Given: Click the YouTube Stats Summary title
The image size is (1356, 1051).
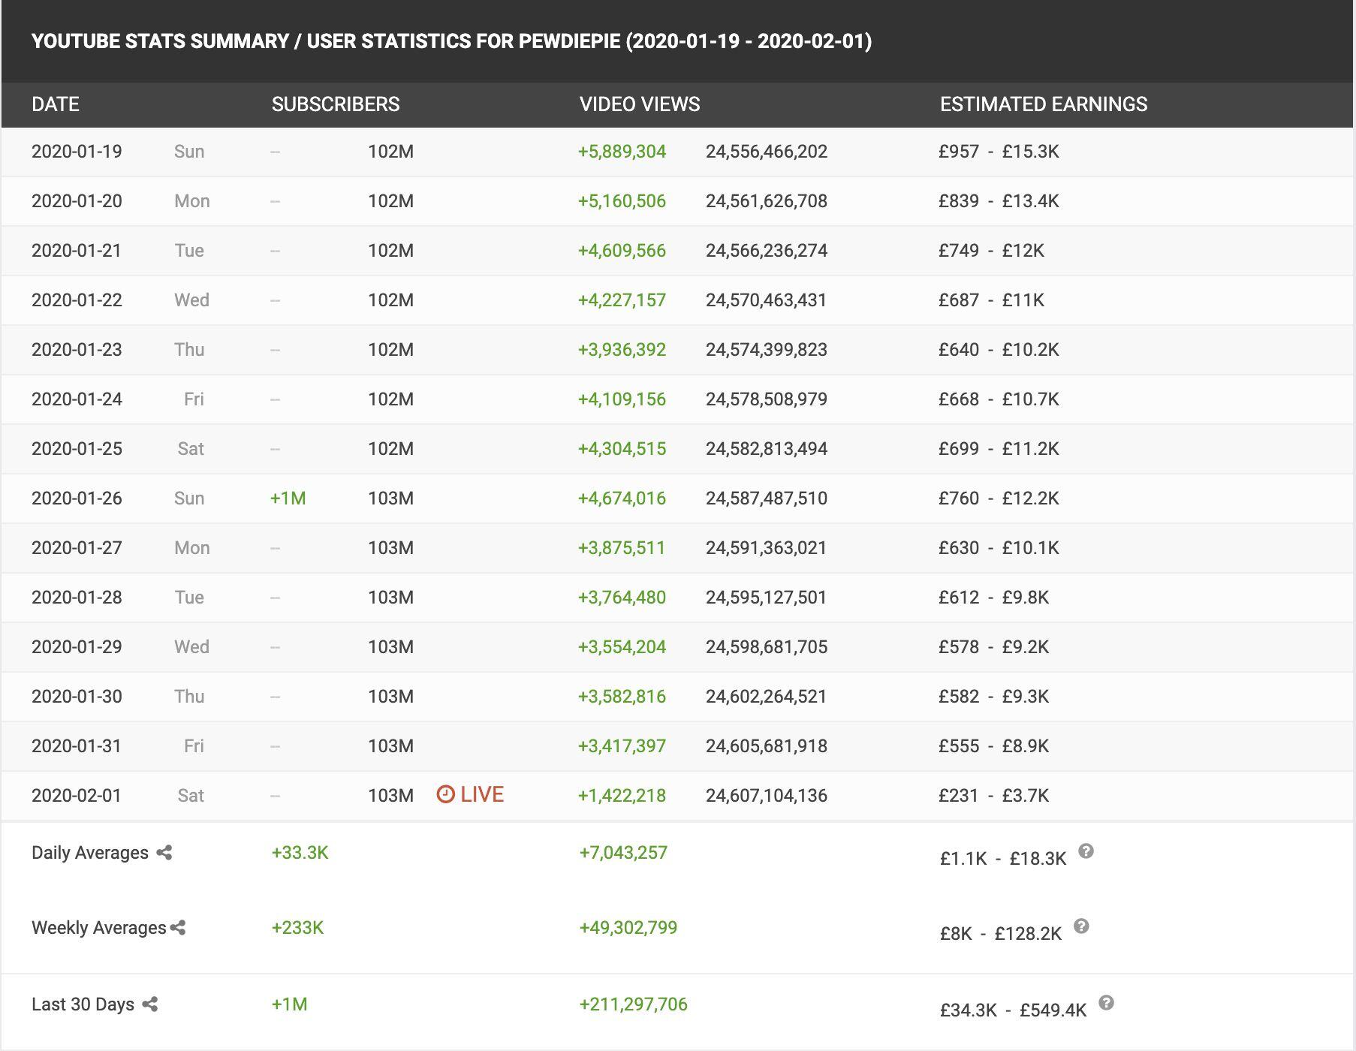Looking at the screenshot, I should [x=451, y=41].
